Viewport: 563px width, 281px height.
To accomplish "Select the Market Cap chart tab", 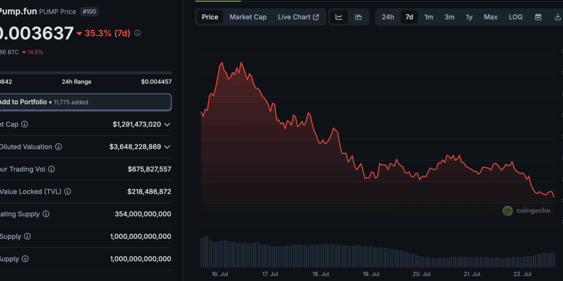I will (248, 17).
